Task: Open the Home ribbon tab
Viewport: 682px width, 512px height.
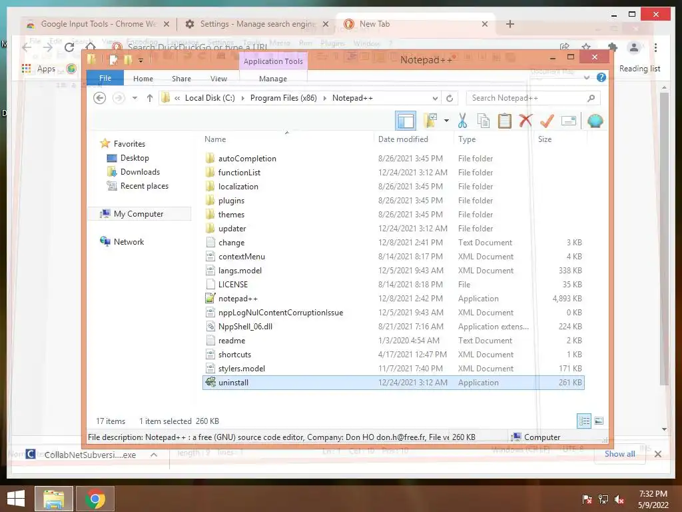Action: click(143, 79)
